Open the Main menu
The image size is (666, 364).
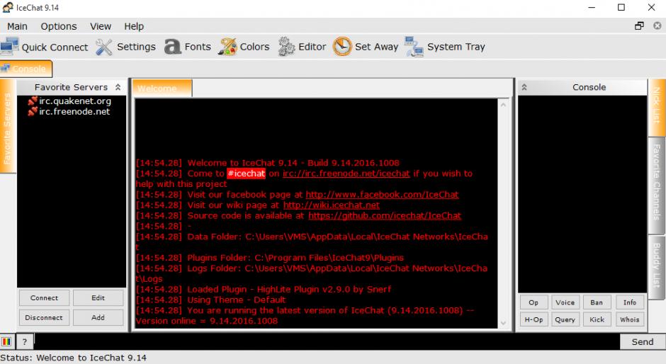point(17,26)
